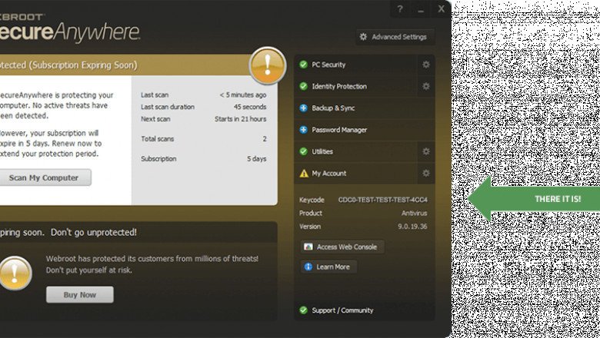This screenshot has height=338, width=600.
Task: Click the Subscription value 5 days
Action: pos(256,158)
